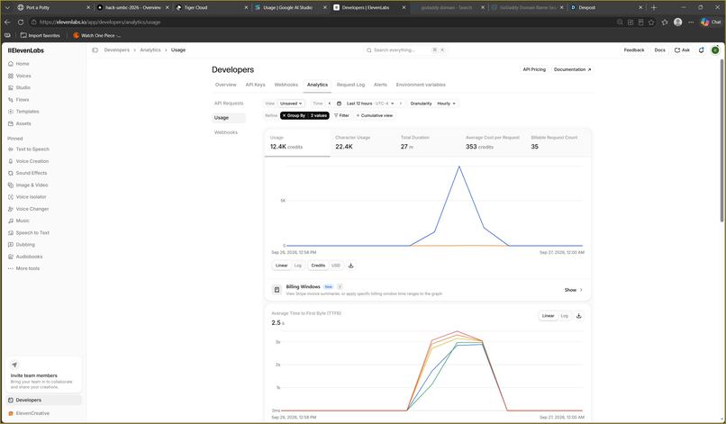Image resolution: width=726 pixels, height=424 pixels.
Task: Collapse the sidebar panel icon
Action: click(x=95, y=50)
